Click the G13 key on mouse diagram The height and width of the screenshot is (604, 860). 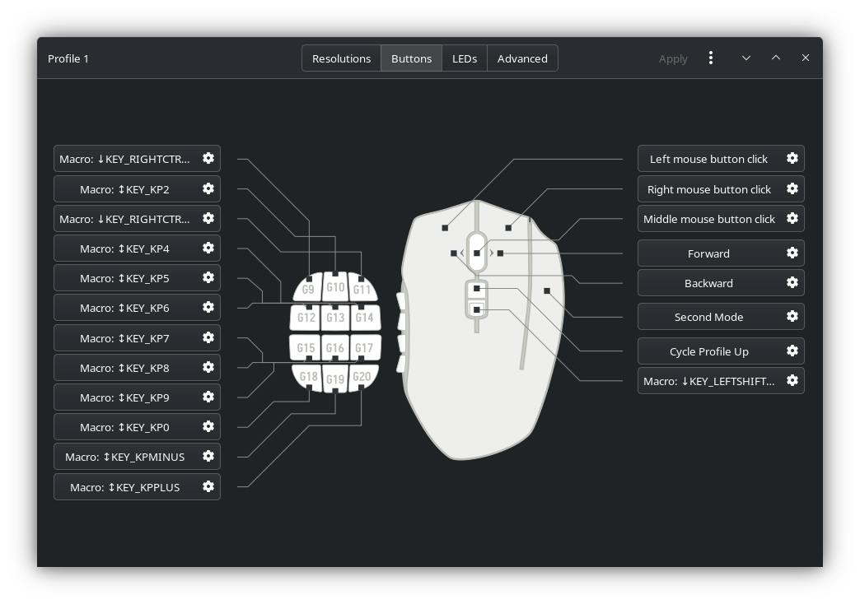[335, 318]
